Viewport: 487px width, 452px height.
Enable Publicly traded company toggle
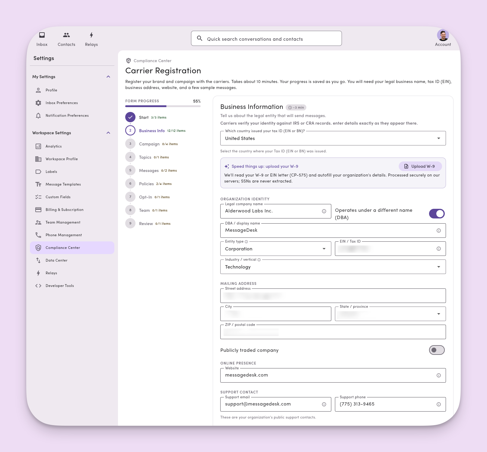[x=437, y=350]
